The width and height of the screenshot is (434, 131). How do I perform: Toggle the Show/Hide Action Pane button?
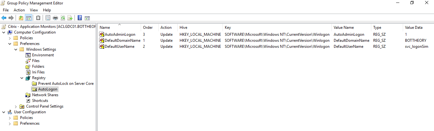87,18
